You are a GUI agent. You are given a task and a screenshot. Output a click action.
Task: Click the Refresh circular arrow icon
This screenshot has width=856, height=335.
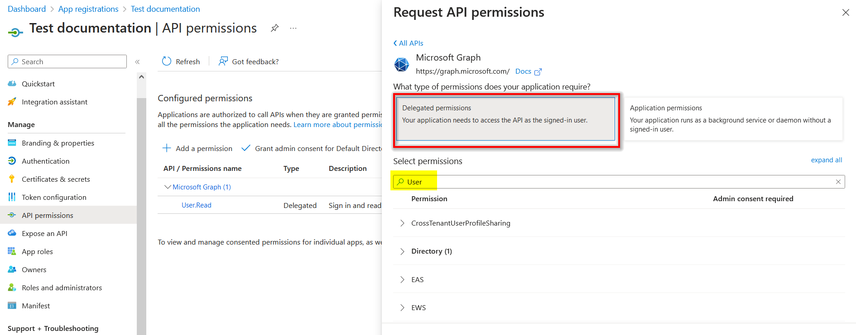tap(167, 61)
